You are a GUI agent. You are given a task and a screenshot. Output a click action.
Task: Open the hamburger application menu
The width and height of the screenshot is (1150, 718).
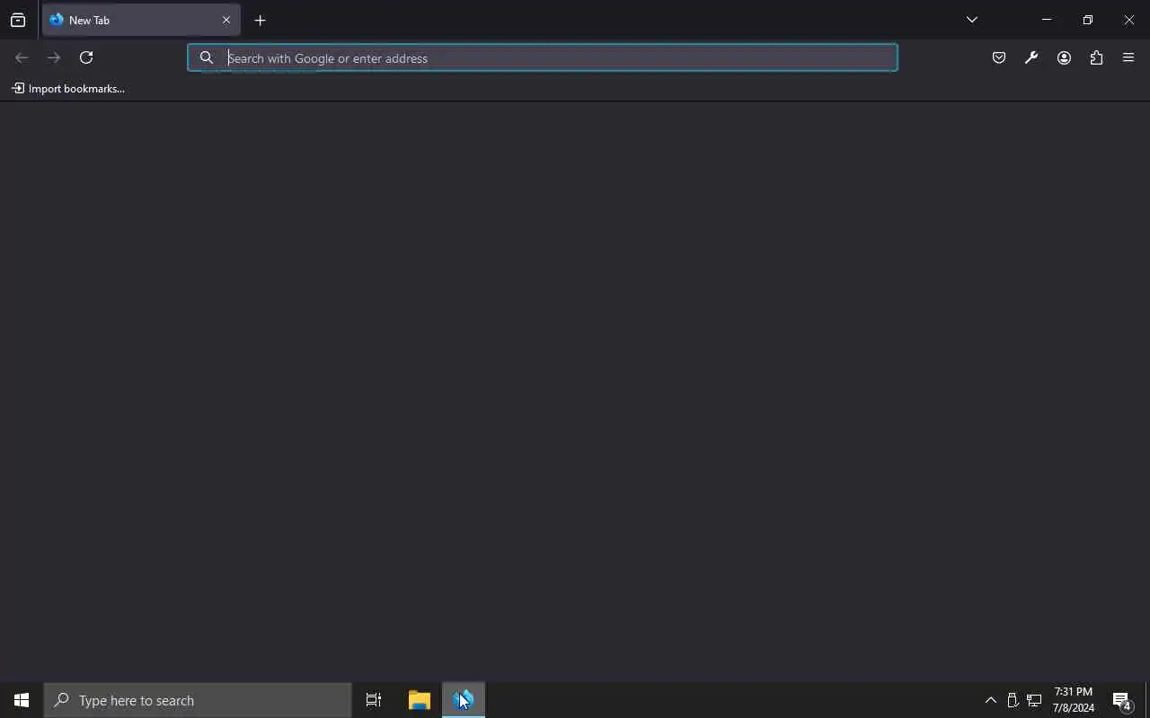point(1128,57)
